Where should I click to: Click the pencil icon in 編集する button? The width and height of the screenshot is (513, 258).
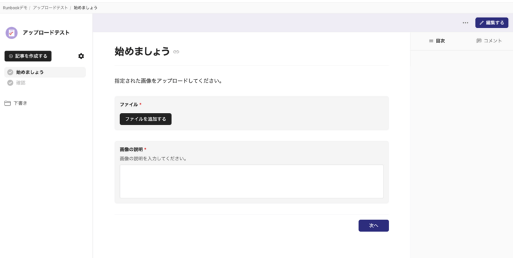point(482,23)
